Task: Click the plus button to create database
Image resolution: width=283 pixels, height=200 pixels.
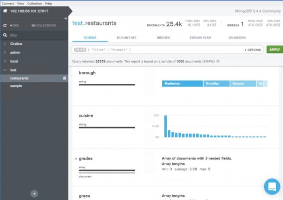Action: [34, 193]
